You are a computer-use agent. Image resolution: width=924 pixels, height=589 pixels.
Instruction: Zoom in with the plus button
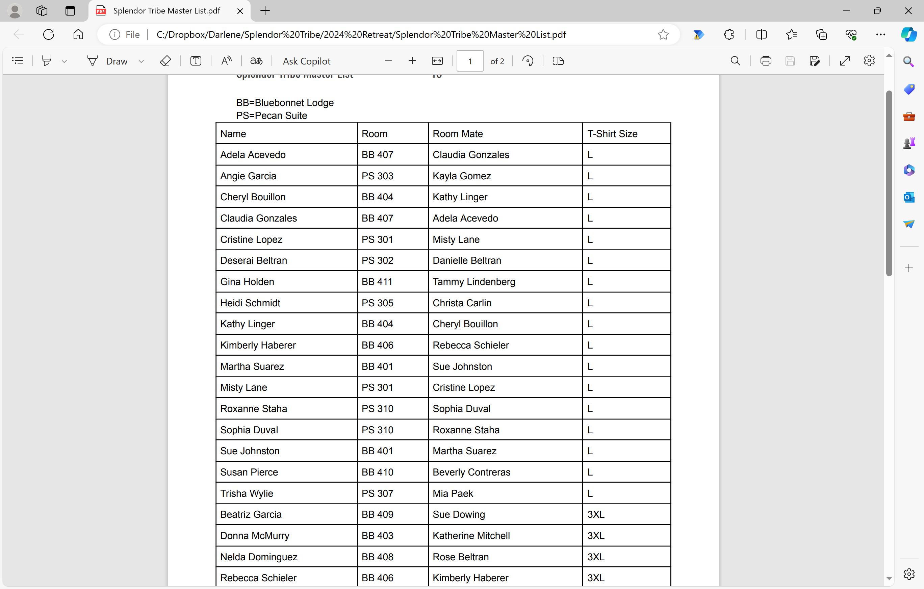[412, 61]
